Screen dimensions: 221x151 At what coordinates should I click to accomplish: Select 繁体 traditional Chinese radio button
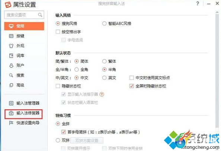coord(104,61)
